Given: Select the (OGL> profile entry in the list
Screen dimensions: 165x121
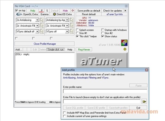Looking at the screenshot, I should click(22, 54).
